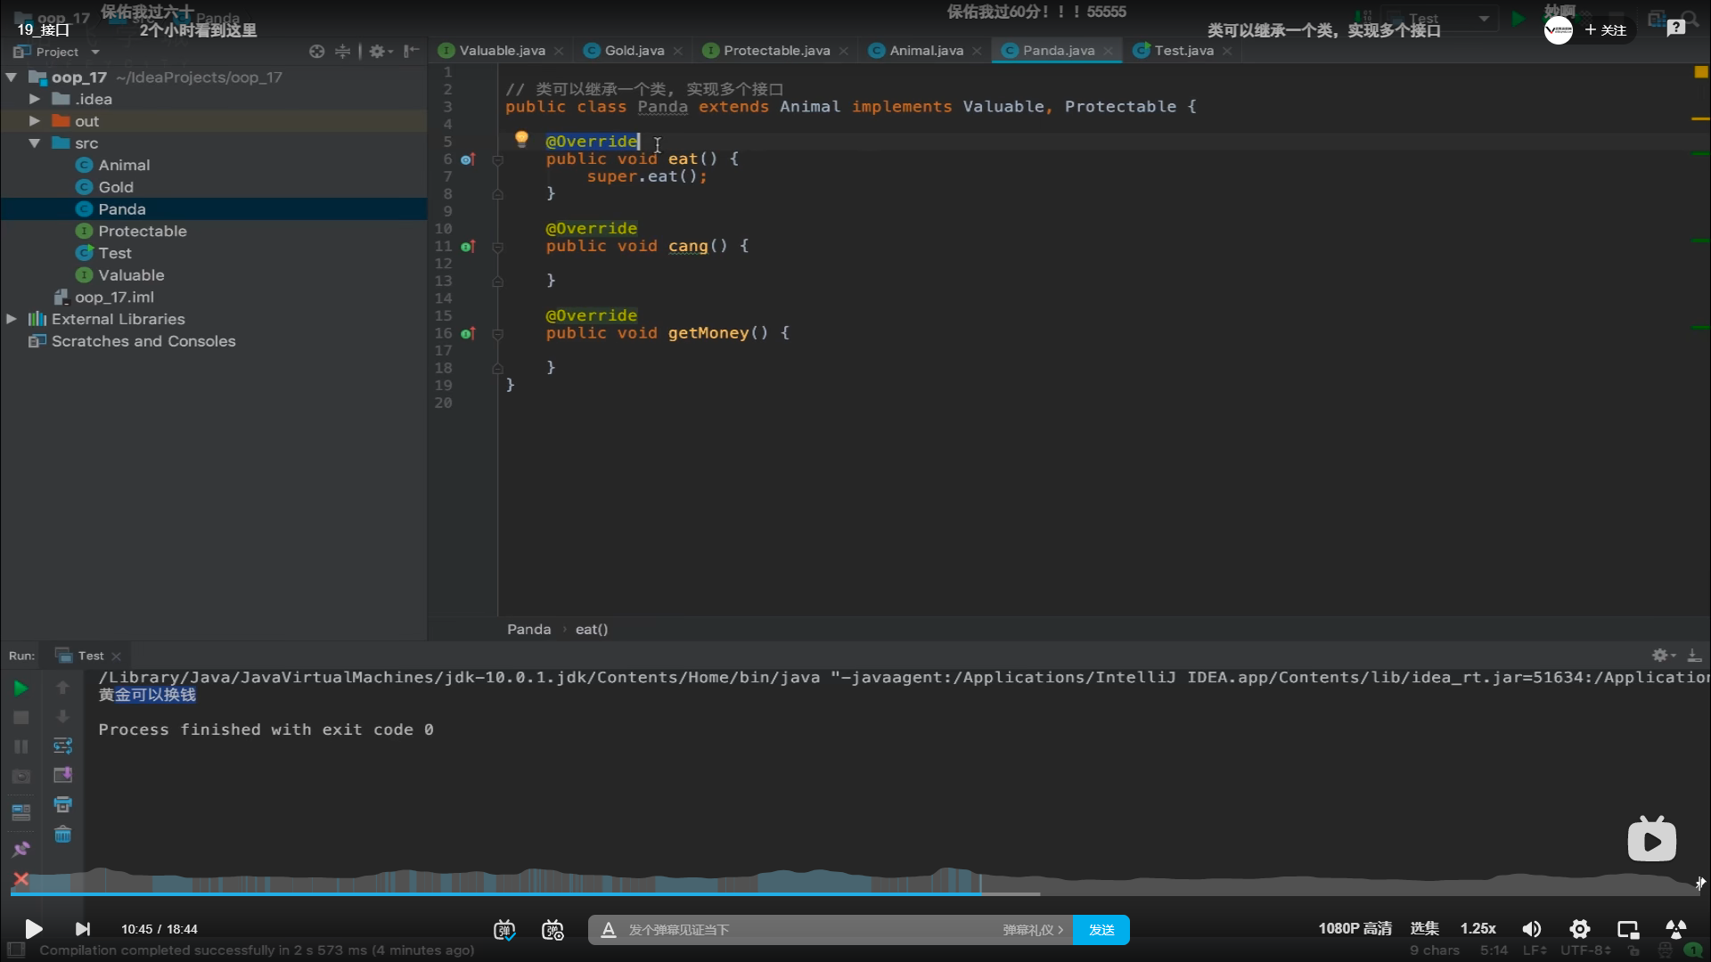Skip to the next video

pos(82,929)
